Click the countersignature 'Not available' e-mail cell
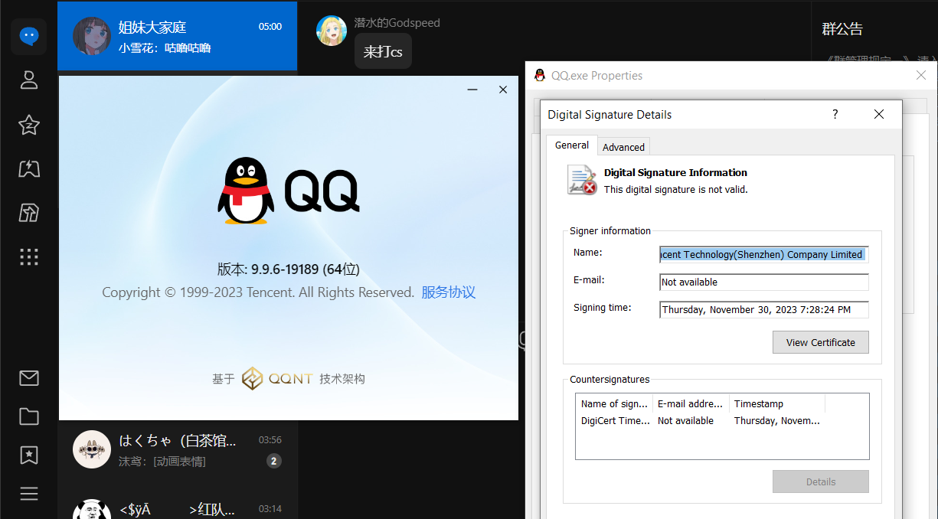The height and width of the screenshot is (519, 938). tap(685, 420)
